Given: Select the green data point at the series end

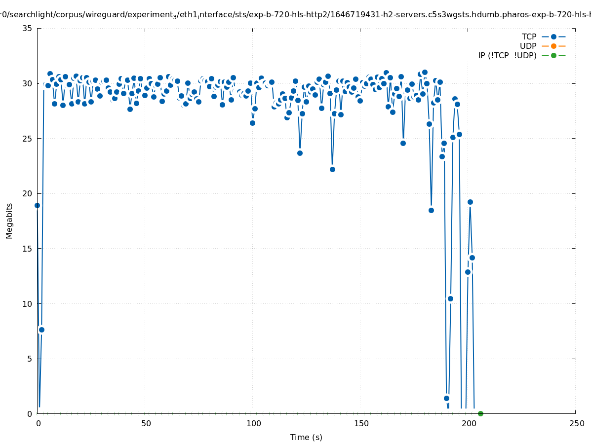Looking at the screenshot, I should pos(480,413).
